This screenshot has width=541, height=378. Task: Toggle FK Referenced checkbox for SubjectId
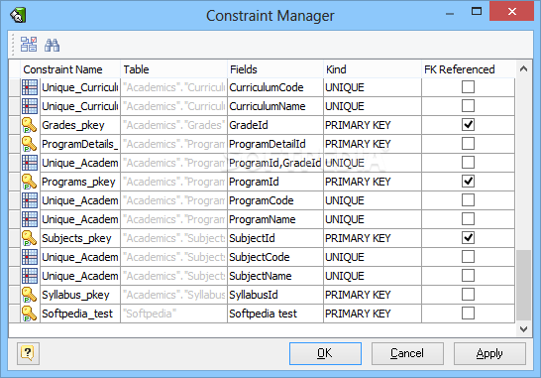point(468,238)
